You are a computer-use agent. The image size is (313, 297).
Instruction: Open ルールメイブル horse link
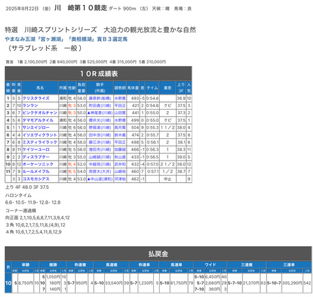coord(36,172)
